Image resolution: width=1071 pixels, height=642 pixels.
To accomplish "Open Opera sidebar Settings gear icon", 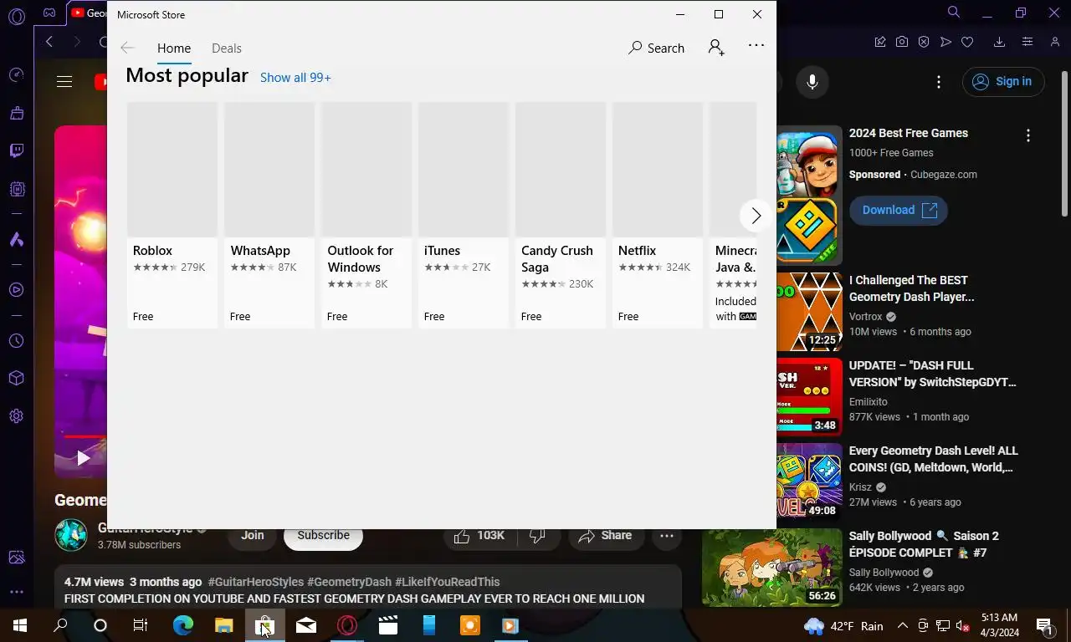I will (16, 415).
